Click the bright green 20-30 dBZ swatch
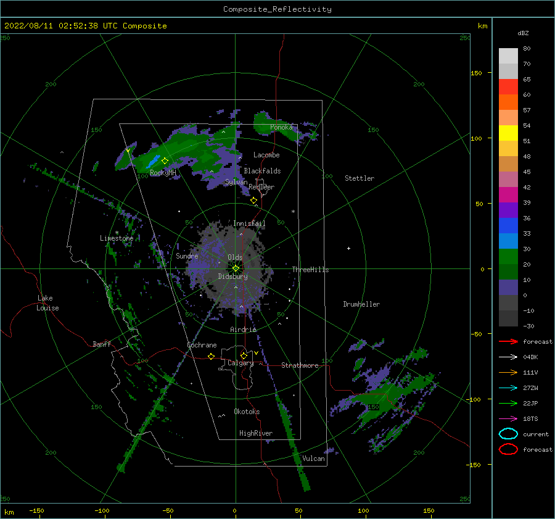Image resolution: width=555 pixels, height=519 pixels. 508,257
